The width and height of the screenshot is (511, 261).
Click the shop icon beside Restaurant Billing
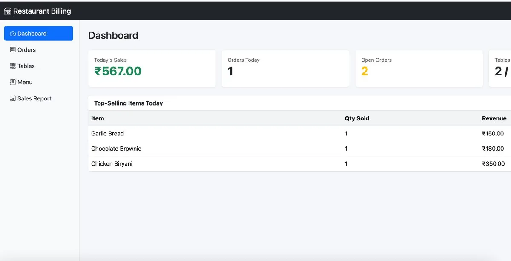8,11
